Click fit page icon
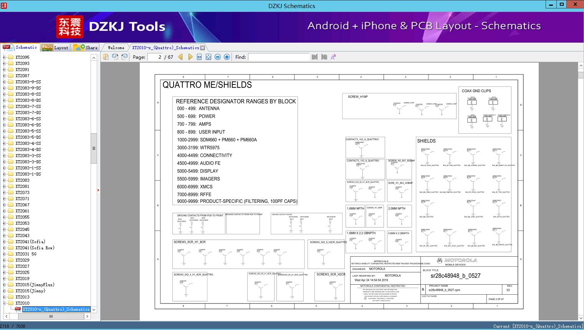This screenshot has width=584, height=330. coord(208,57)
